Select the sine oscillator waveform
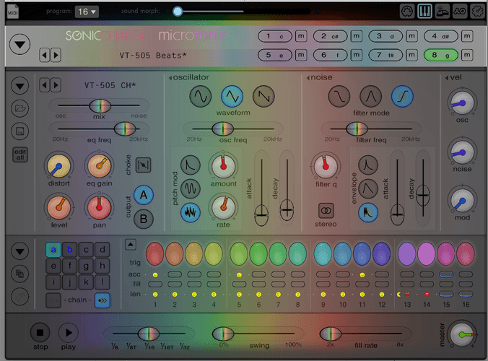The width and height of the screenshot is (488, 361). pos(201,97)
